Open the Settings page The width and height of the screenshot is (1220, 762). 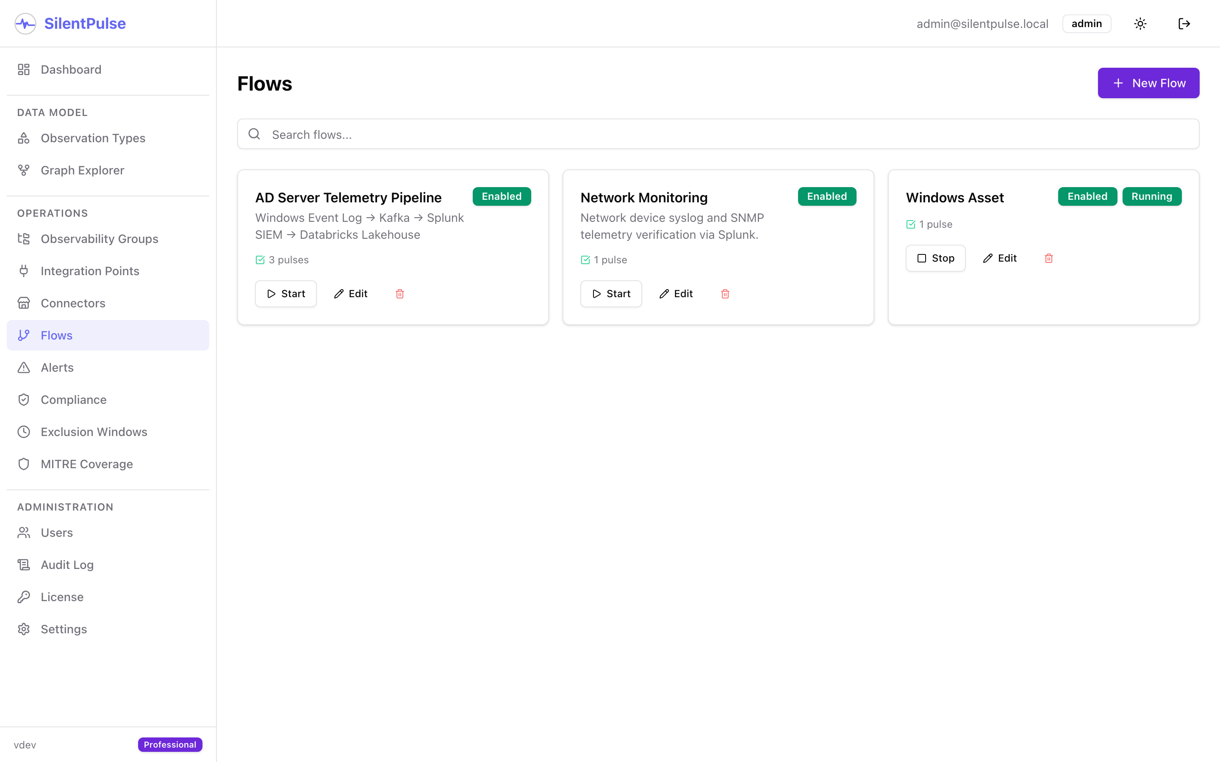[x=108, y=629]
